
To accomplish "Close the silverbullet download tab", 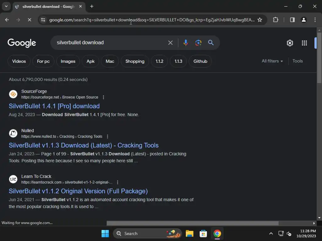I will click(x=80, y=6).
